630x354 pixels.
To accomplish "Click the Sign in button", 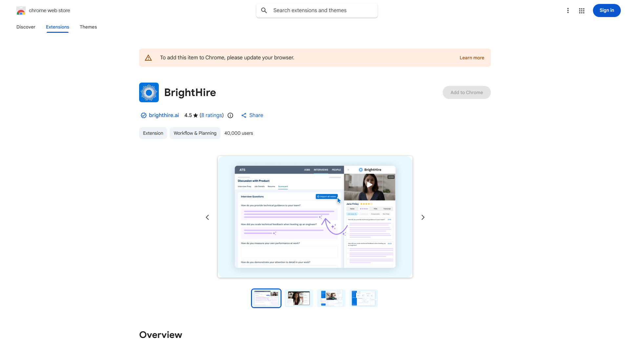I will (x=606, y=10).
